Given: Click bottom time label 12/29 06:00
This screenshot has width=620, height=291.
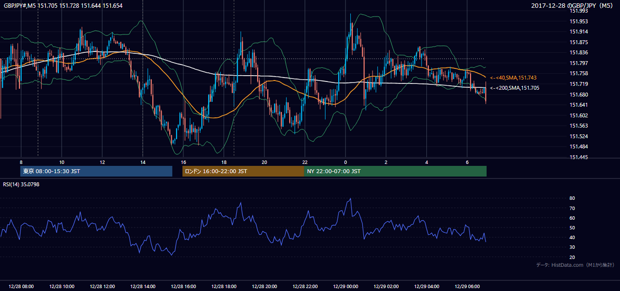Looking at the screenshot, I should (467, 286).
